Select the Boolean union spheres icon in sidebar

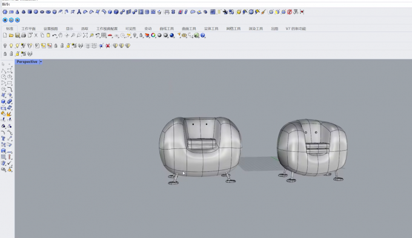[x=10, y=101]
